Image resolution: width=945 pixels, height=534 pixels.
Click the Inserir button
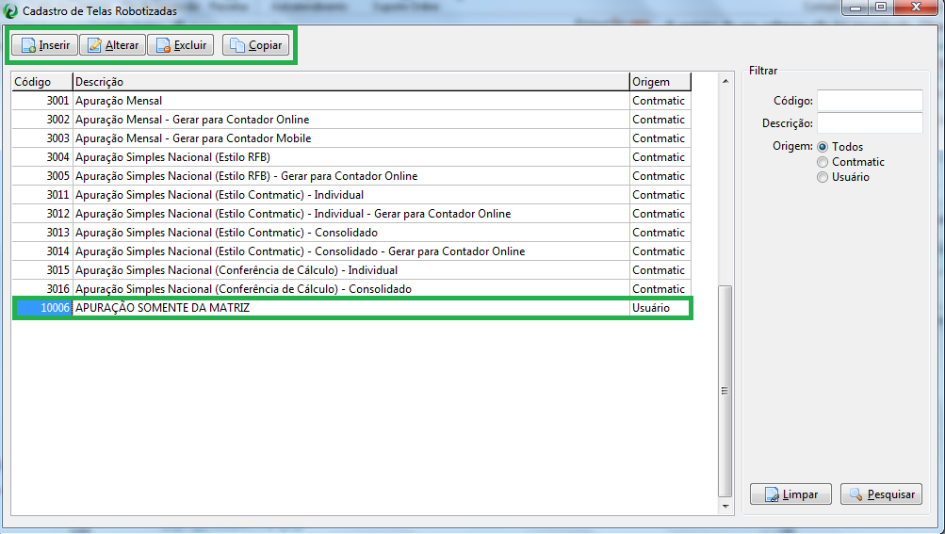coord(44,45)
